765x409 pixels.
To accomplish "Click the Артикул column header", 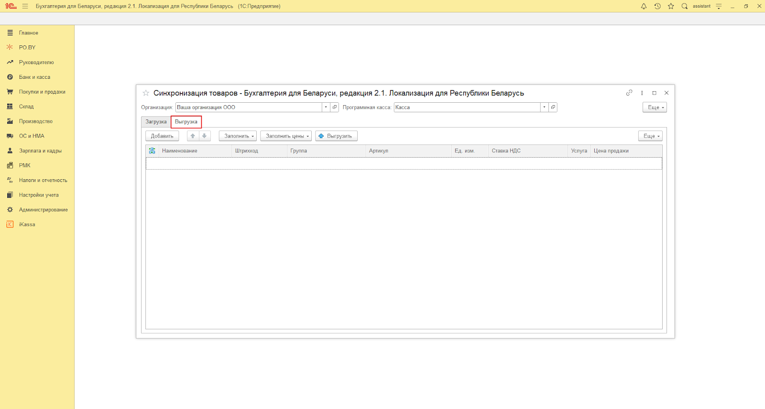I will pos(409,151).
